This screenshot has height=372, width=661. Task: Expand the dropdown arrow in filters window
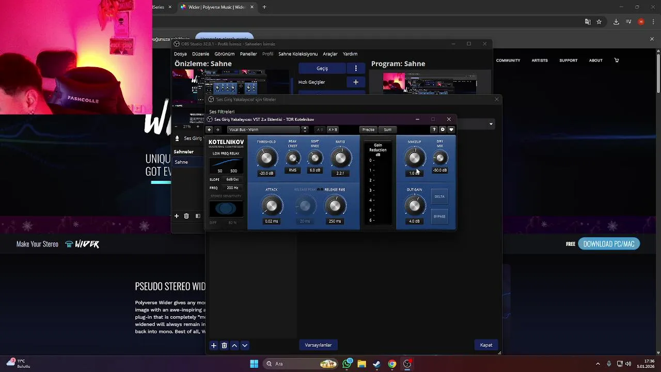491,124
